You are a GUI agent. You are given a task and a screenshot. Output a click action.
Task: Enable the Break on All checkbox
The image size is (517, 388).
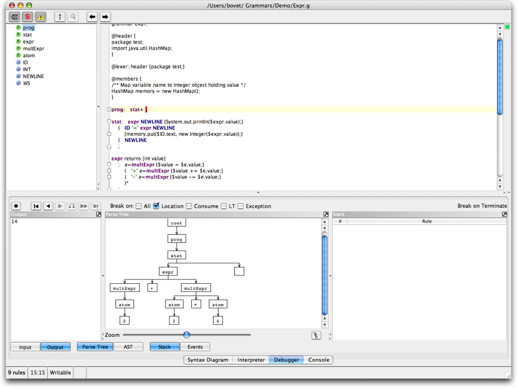click(139, 206)
